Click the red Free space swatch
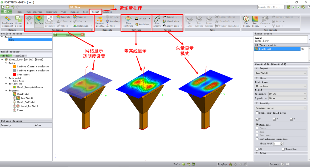 tap(14, 75)
